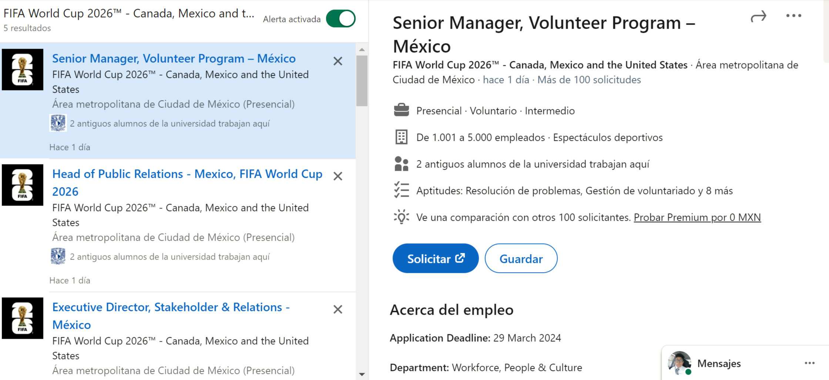Open Executive Director, Stakeholder & Relations listing
This screenshot has width=829, height=380.
[x=171, y=316]
